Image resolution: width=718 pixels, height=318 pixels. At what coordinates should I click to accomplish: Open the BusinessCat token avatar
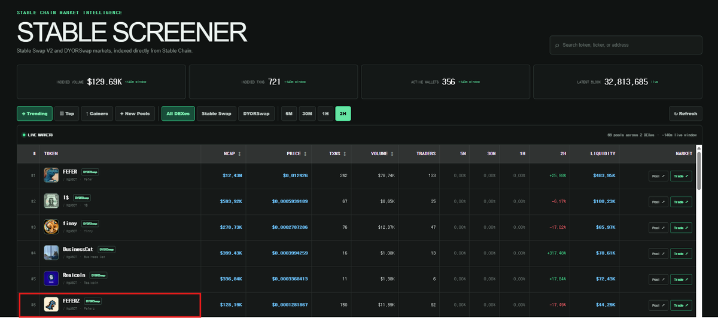(51, 253)
